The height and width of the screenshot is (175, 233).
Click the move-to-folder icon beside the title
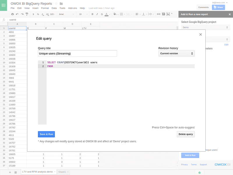pos(61,3)
